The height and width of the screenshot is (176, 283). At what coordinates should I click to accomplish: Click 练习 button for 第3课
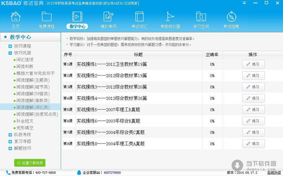coord(253,87)
